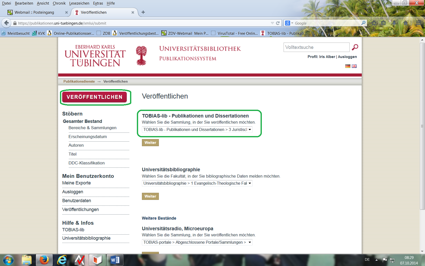Open the TOBIAS-lib collection dropdown

pyautogui.click(x=197, y=129)
